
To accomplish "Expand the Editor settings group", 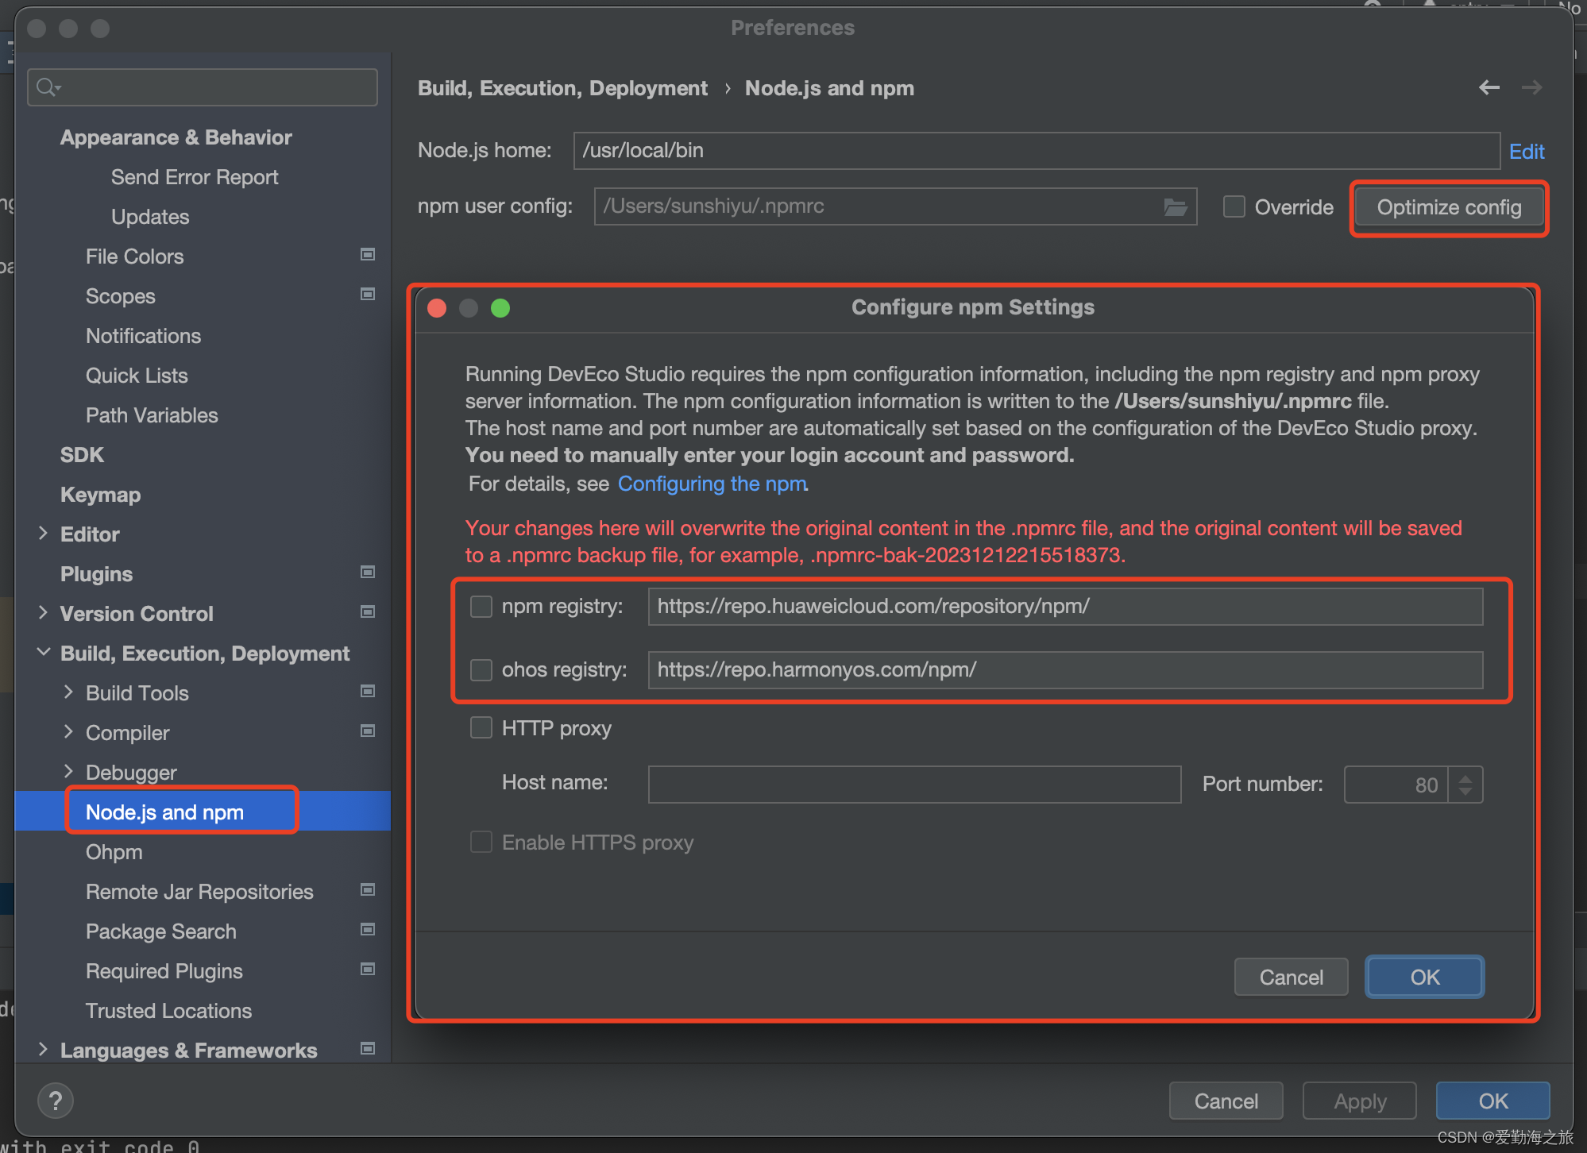I will pos(43,534).
